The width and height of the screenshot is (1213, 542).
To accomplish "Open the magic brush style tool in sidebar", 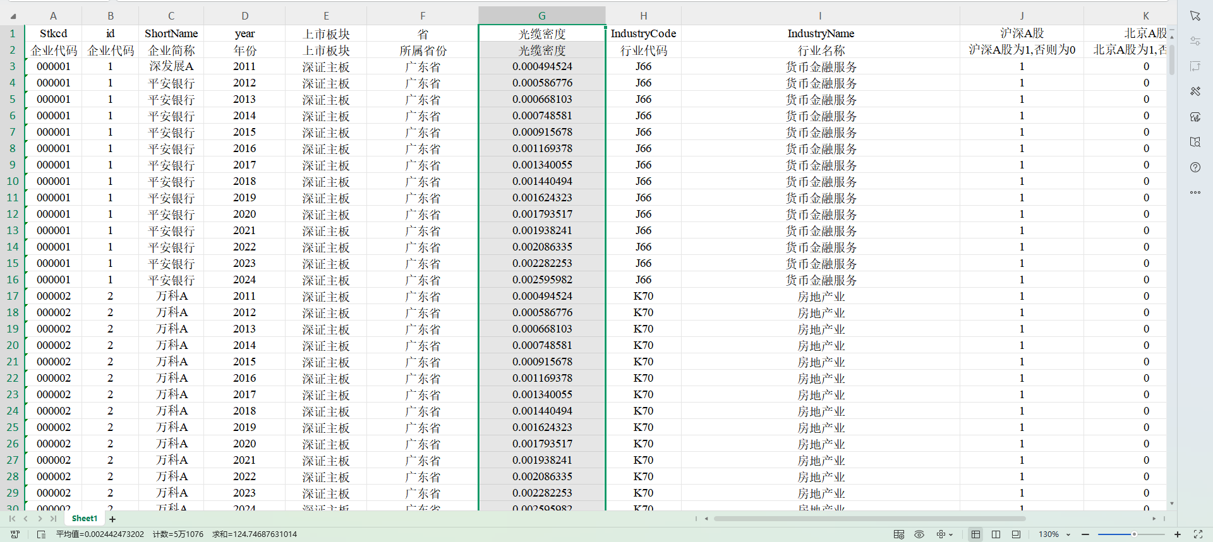I will (1195, 91).
